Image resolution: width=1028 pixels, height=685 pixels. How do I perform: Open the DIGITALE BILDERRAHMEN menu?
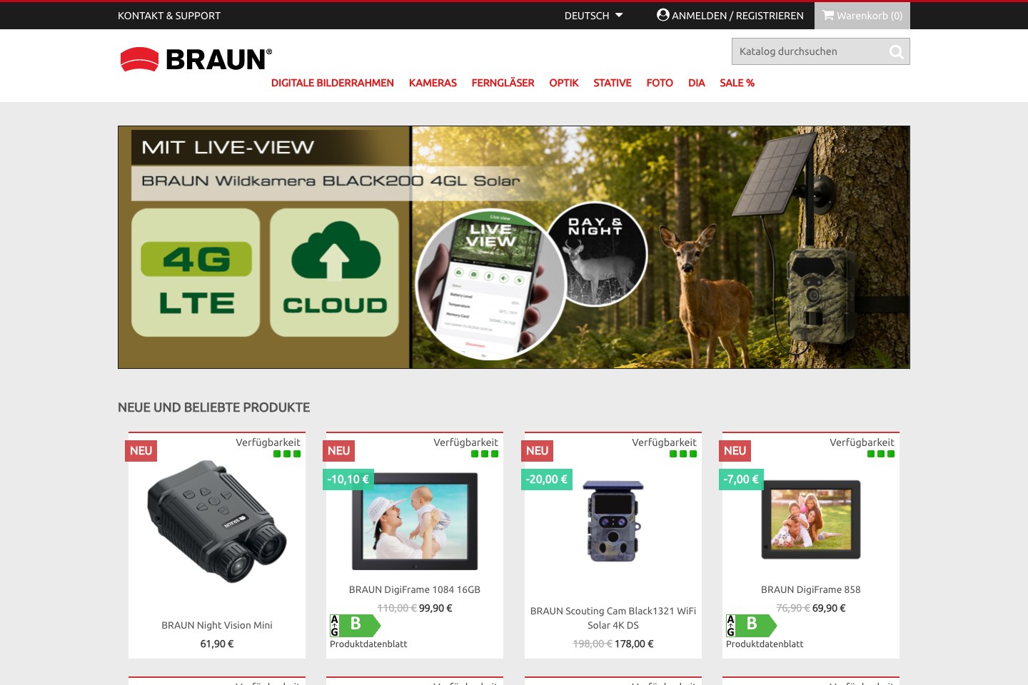333,83
